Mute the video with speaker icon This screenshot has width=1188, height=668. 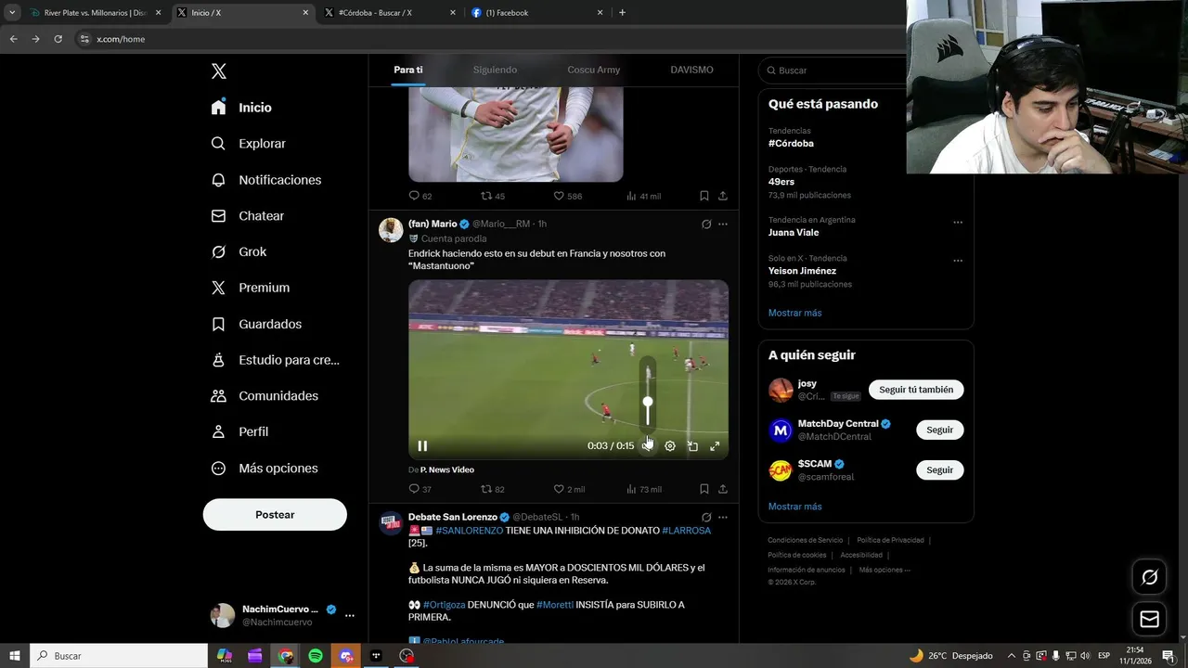[648, 446]
